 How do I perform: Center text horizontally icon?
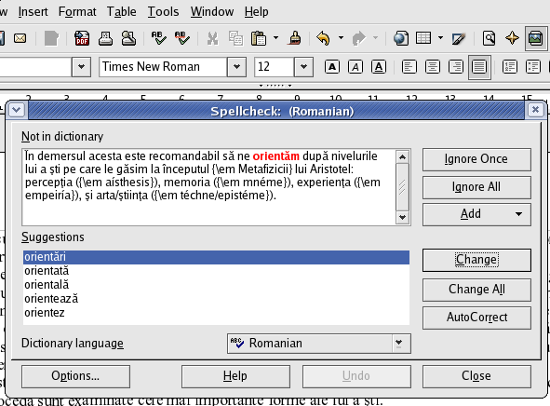point(433,67)
